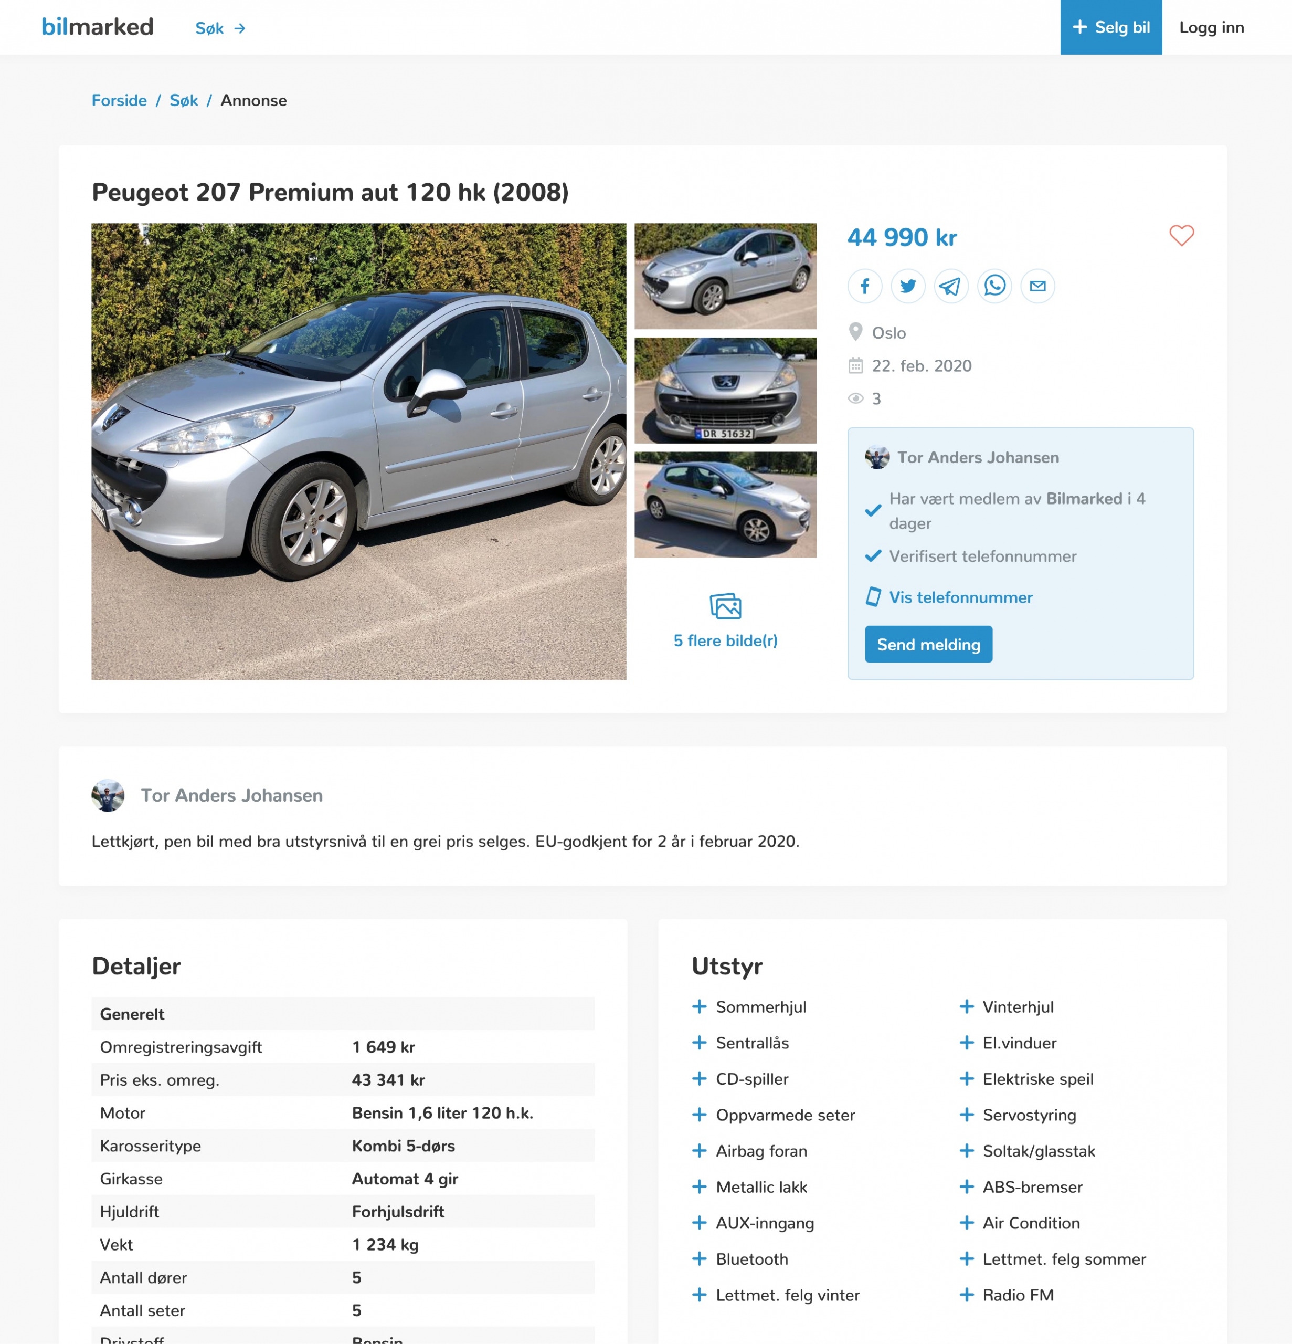Screen dimensions: 1292x1344
Task: Share the listing via Twitter icon
Action: point(908,286)
